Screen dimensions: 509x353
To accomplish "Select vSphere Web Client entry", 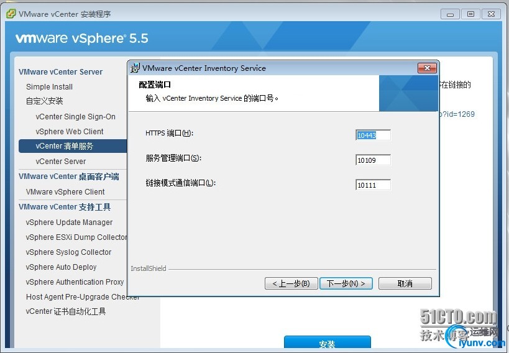I will click(x=70, y=132).
